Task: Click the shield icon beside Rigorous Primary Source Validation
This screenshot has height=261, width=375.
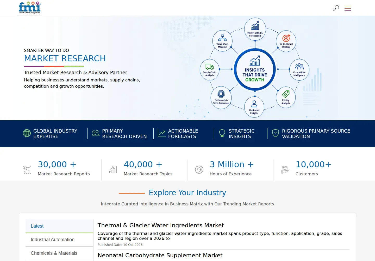Action: (276, 133)
